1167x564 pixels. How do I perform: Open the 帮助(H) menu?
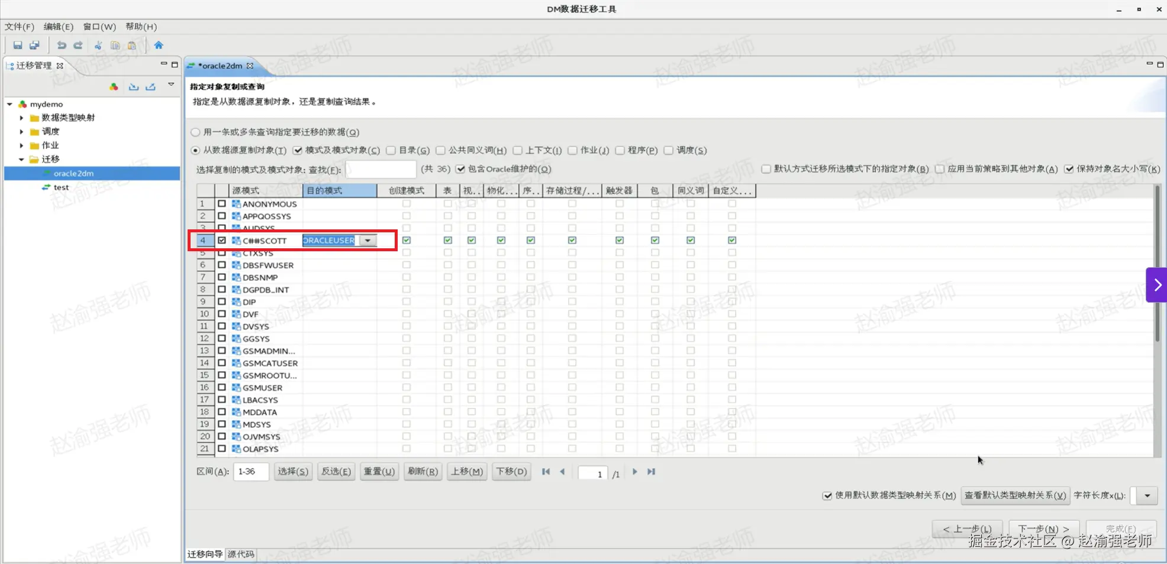point(141,27)
